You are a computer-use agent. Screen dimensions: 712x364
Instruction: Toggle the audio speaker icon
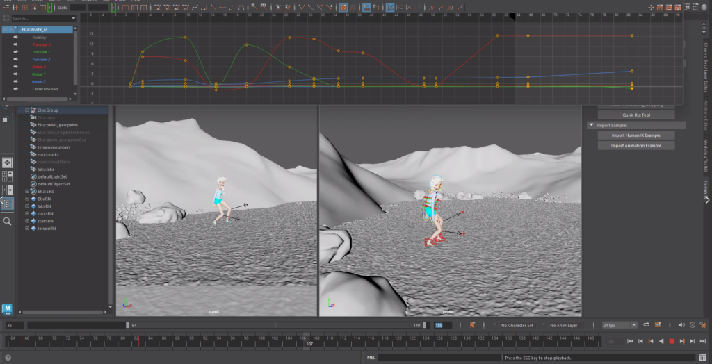681,325
